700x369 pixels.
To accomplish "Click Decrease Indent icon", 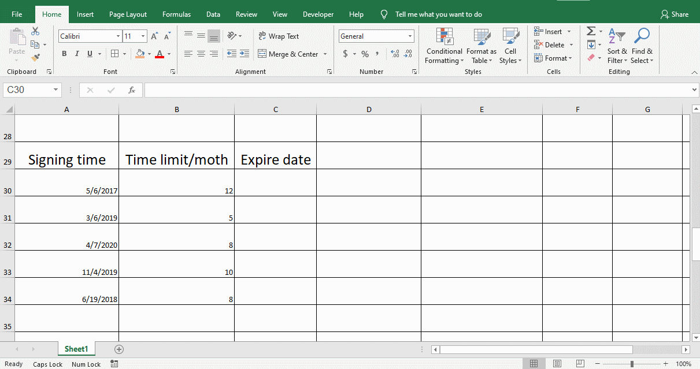I will (x=232, y=54).
